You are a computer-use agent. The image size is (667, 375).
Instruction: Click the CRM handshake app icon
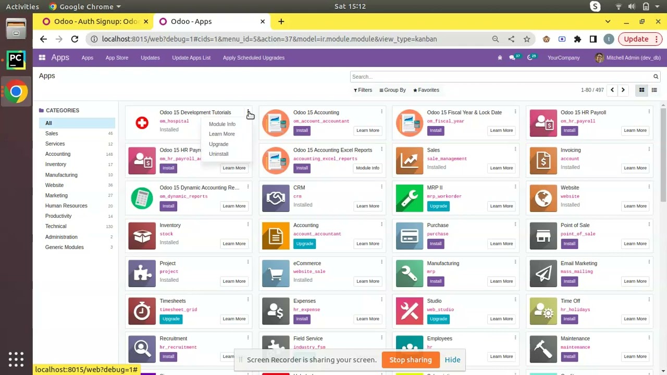[276, 198]
